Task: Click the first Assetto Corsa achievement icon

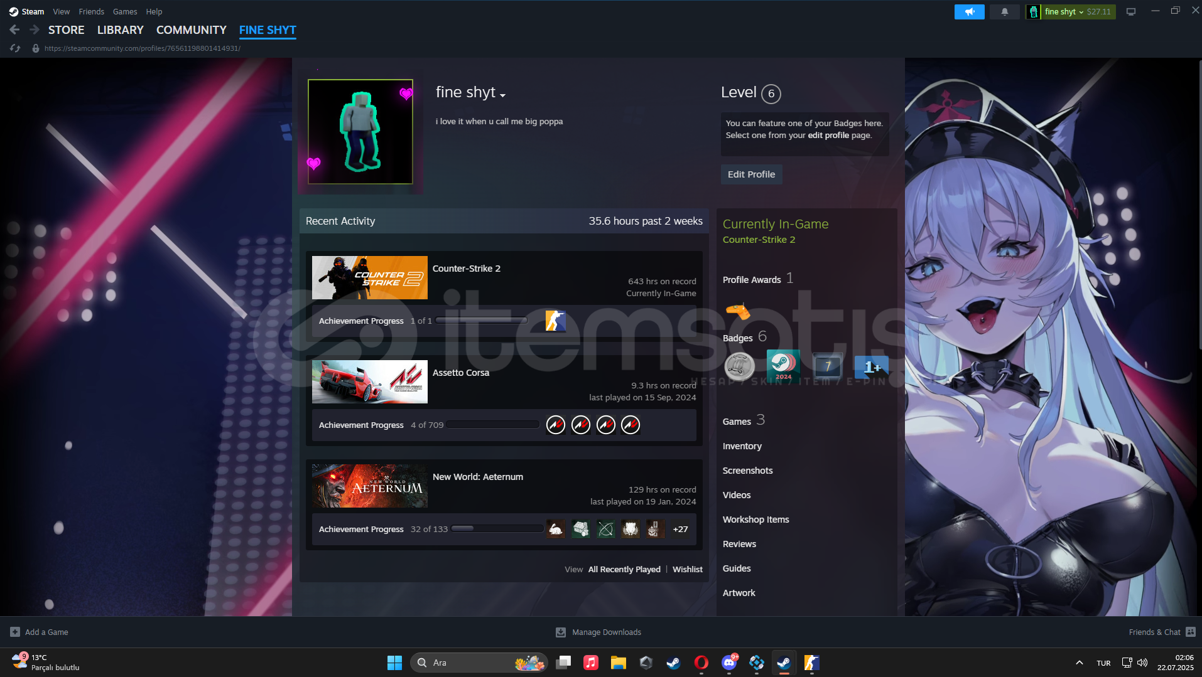Action: (555, 425)
